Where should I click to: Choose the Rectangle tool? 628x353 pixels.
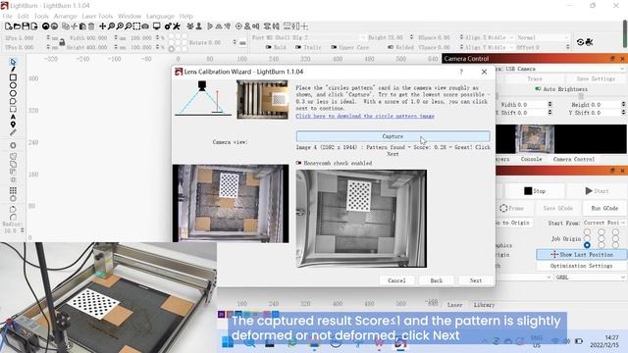point(13,77)
